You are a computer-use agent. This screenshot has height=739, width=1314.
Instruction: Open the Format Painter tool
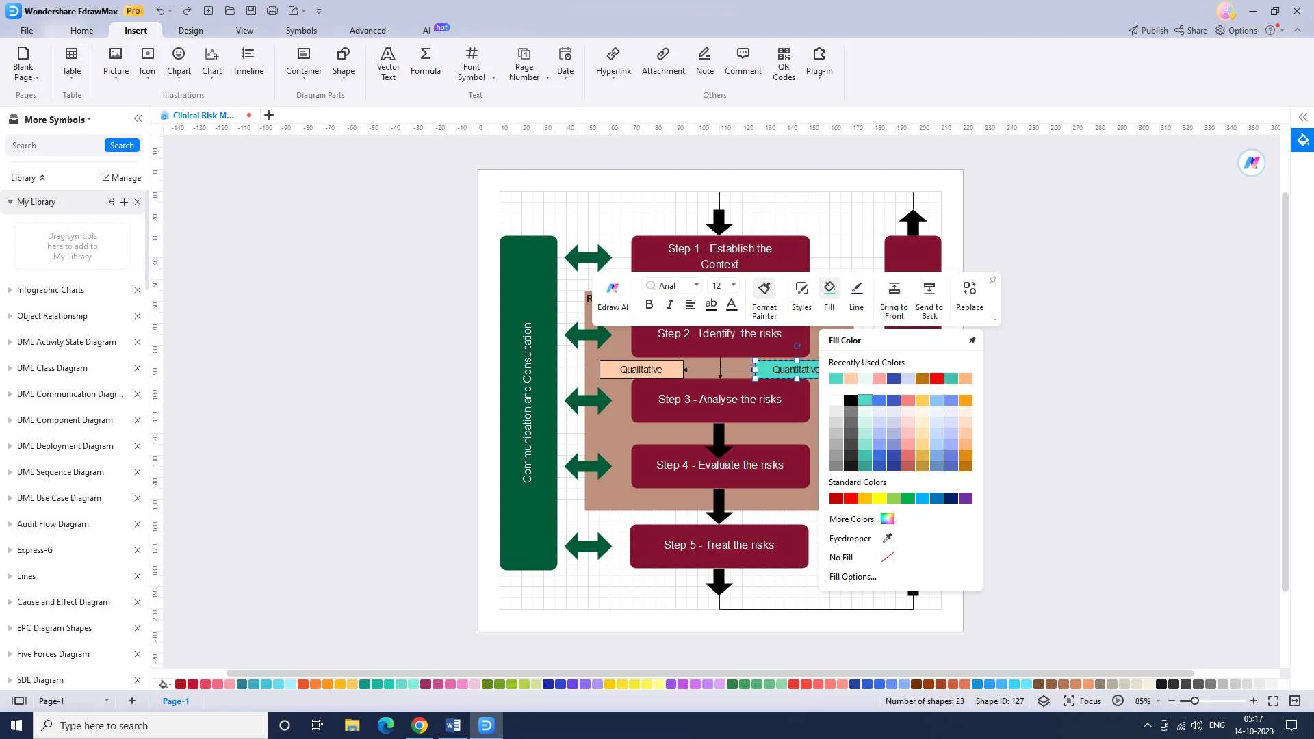764,299
